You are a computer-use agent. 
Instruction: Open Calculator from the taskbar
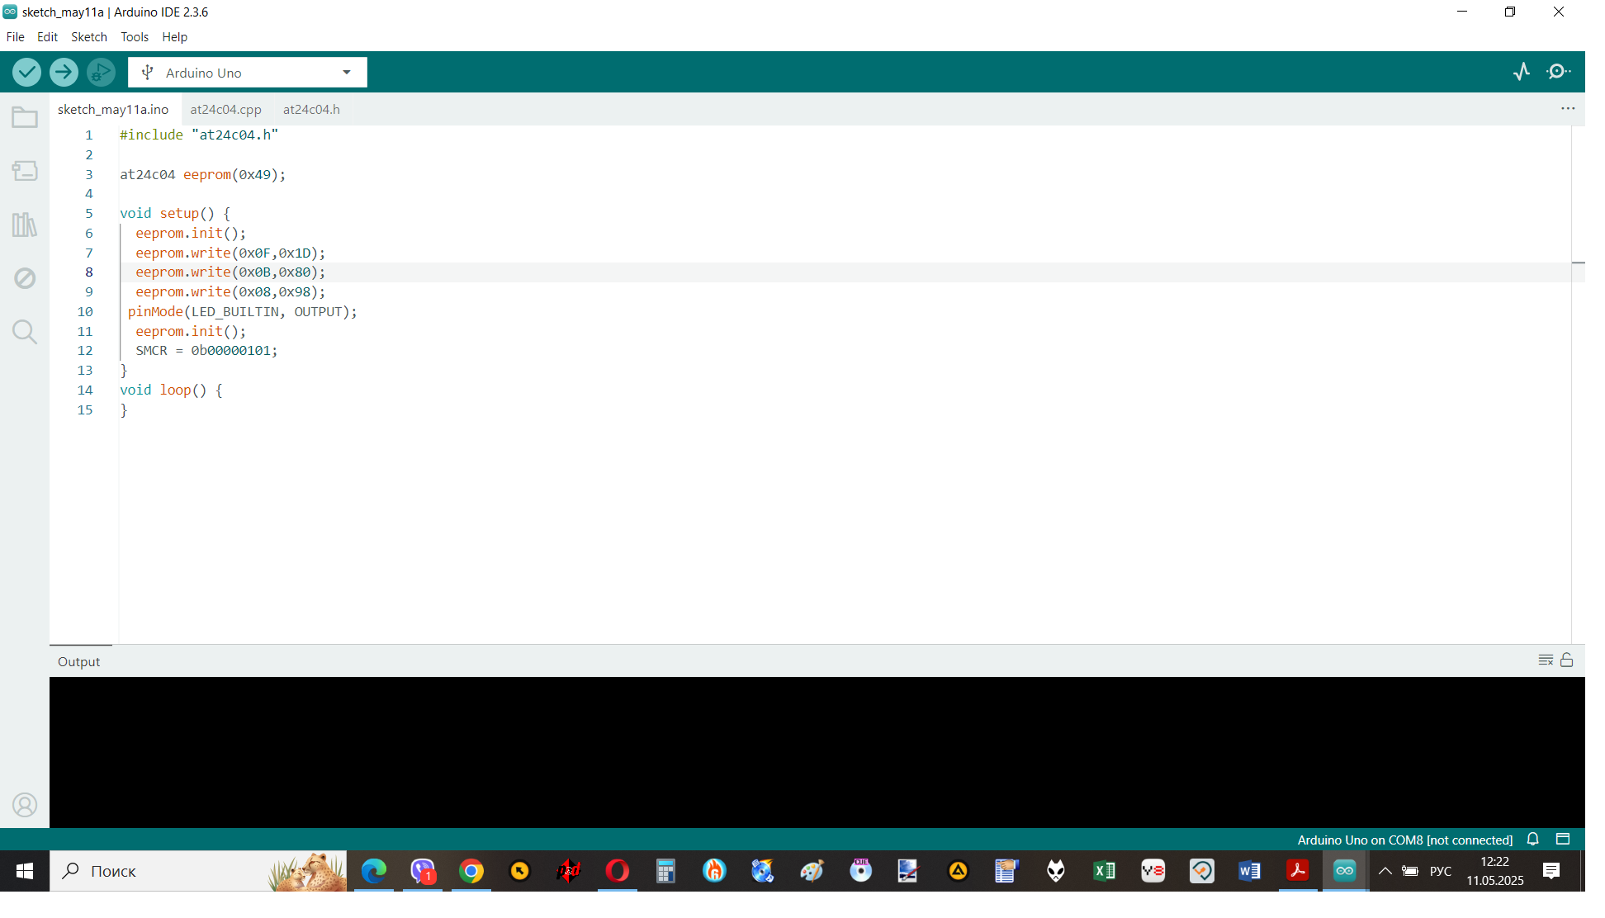pyautogui.click(x=665, y=871)
